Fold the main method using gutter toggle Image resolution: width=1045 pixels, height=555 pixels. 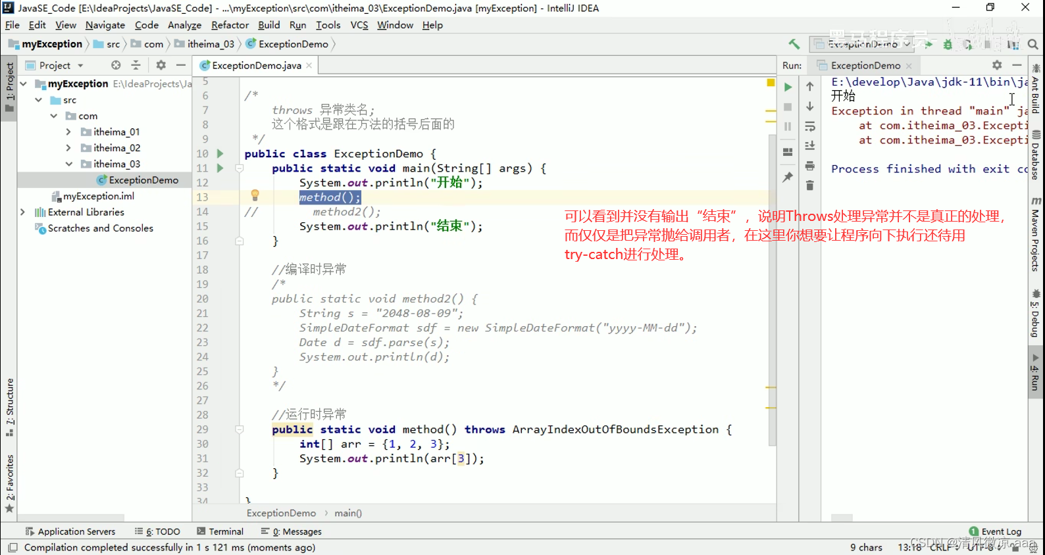240,168
